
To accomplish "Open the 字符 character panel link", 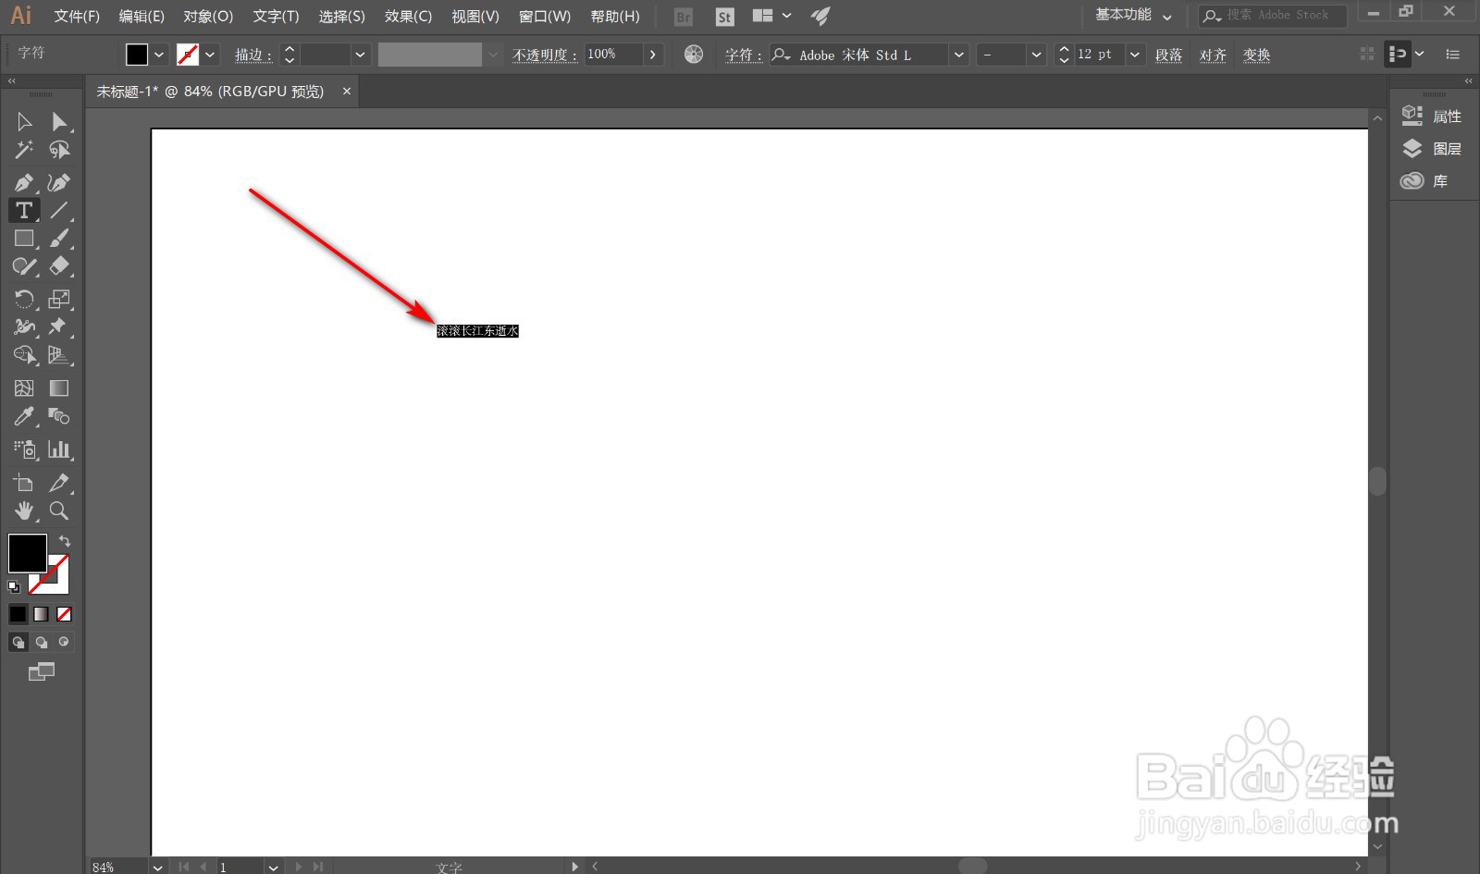I will [x=743, y=55].
